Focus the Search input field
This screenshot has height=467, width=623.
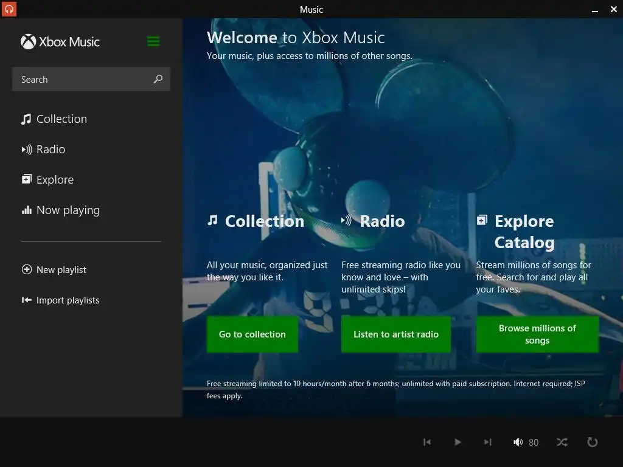pos(91,79)
